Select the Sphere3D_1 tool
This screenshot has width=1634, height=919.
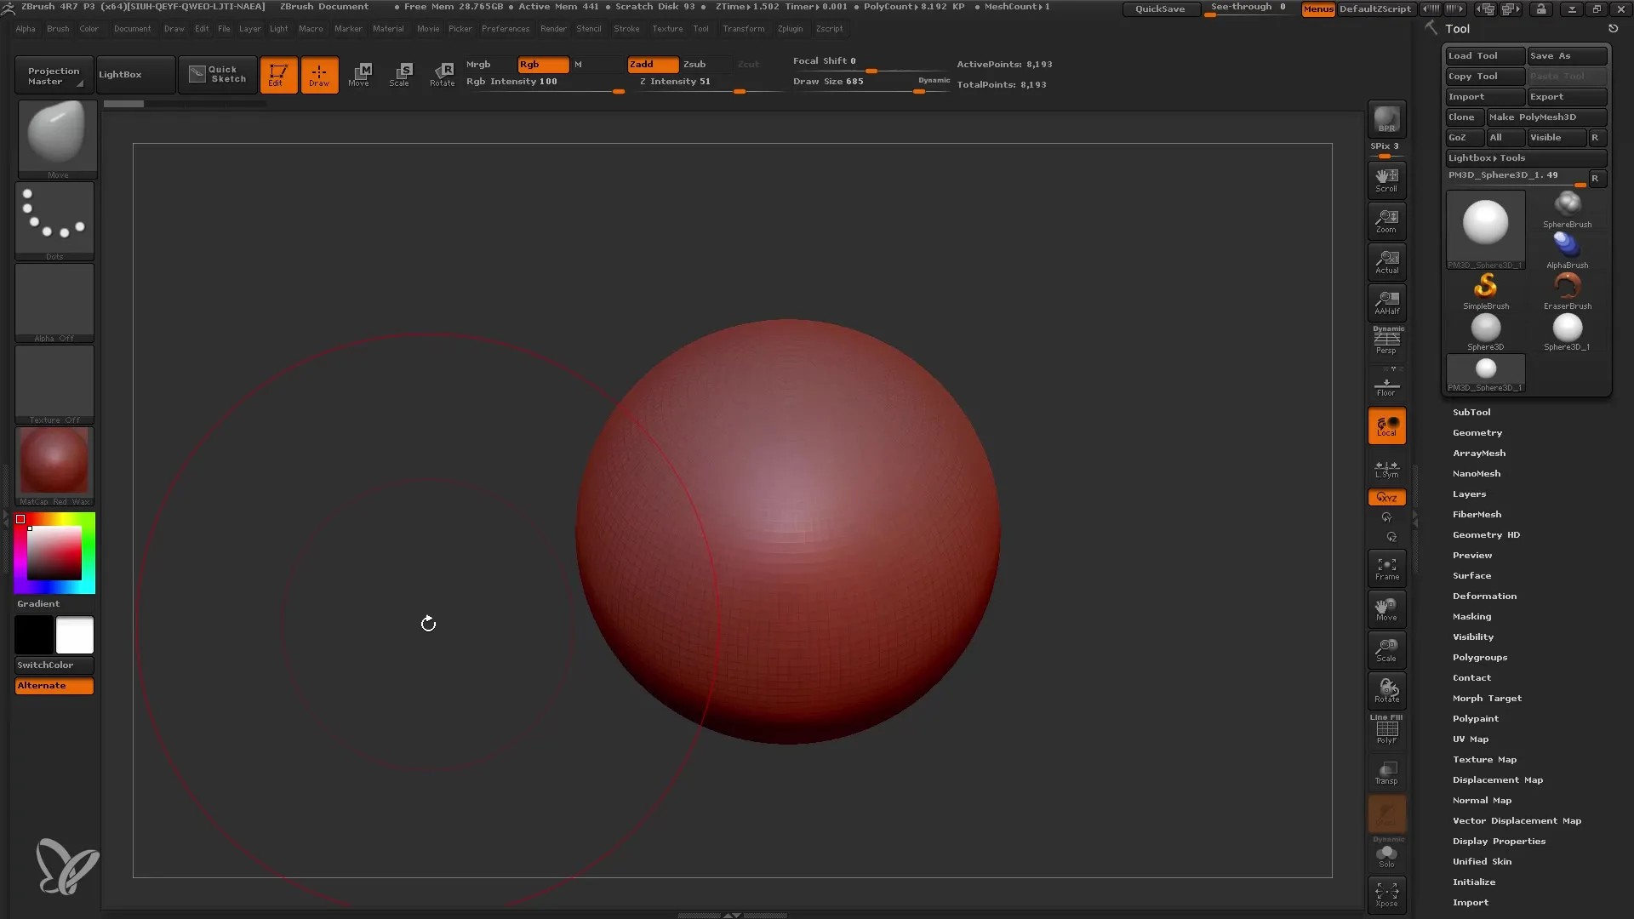click(x=1567, y=333)
